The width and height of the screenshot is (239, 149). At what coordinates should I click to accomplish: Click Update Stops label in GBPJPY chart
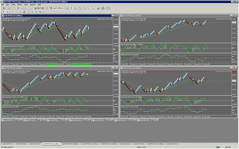pos(104,71)
